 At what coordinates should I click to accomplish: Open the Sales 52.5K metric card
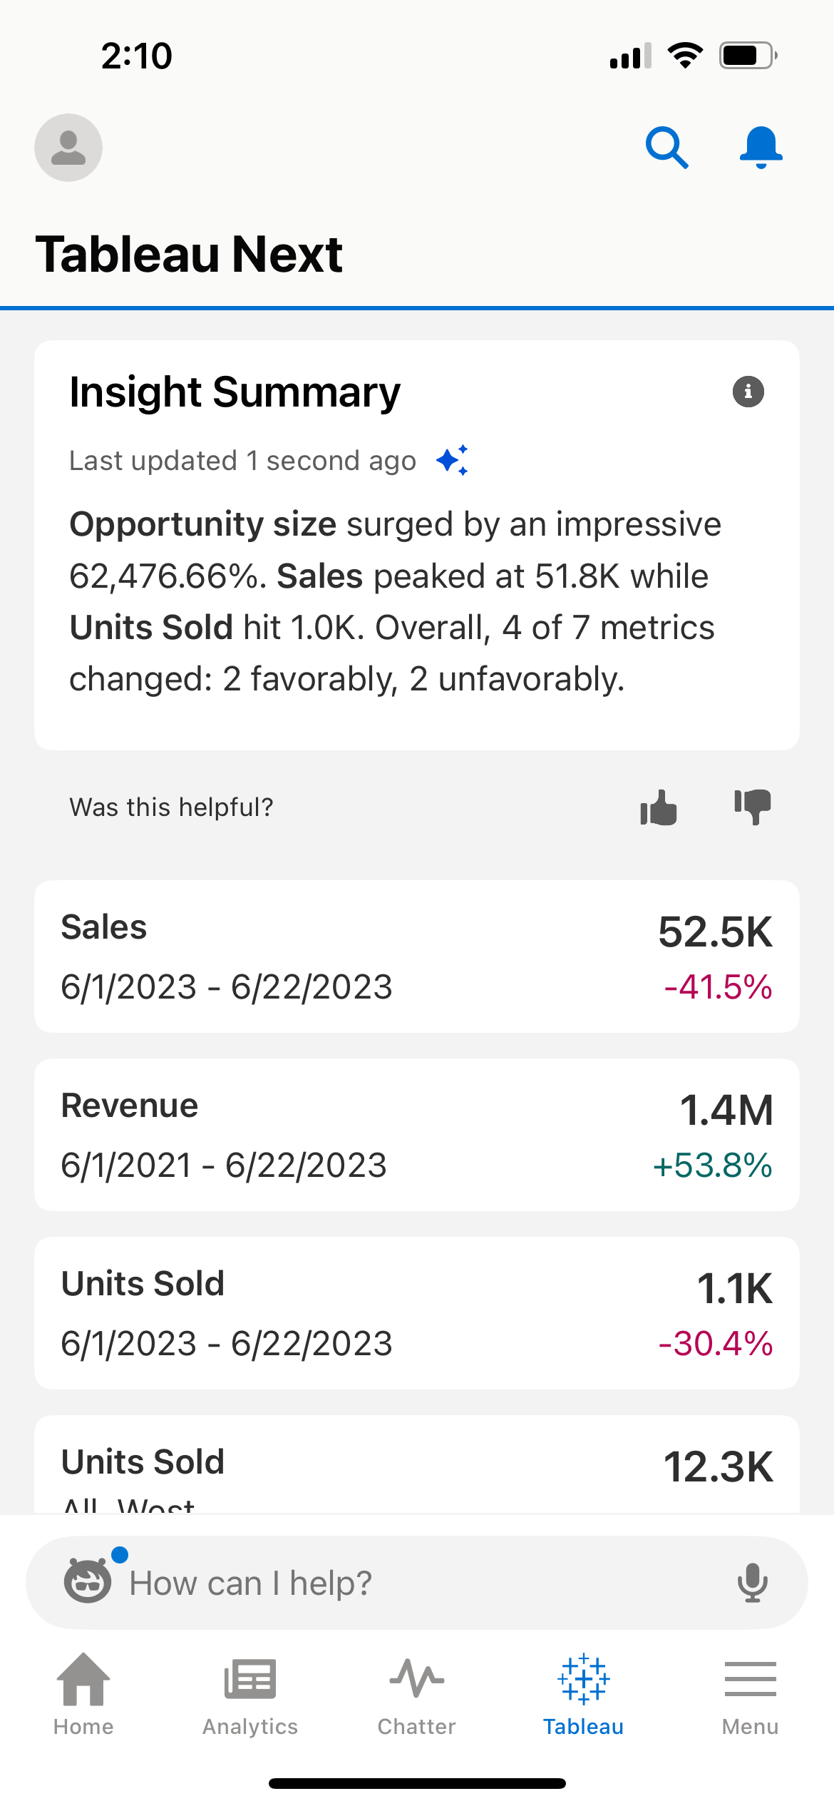417,956
